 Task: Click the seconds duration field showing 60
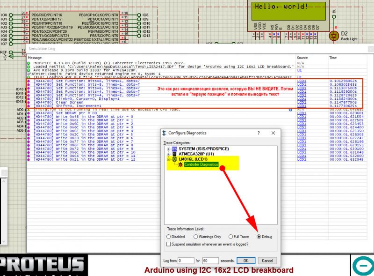[210, 261]
